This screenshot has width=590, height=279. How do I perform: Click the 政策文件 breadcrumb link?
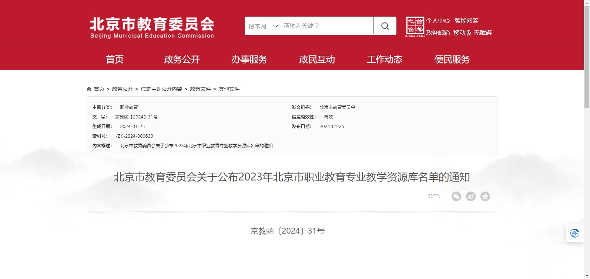click(200, 89)
